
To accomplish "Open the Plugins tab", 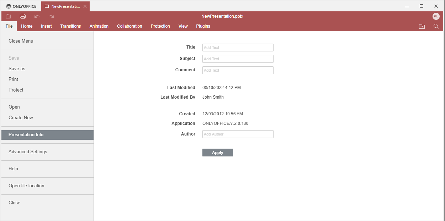I will 203,26.
